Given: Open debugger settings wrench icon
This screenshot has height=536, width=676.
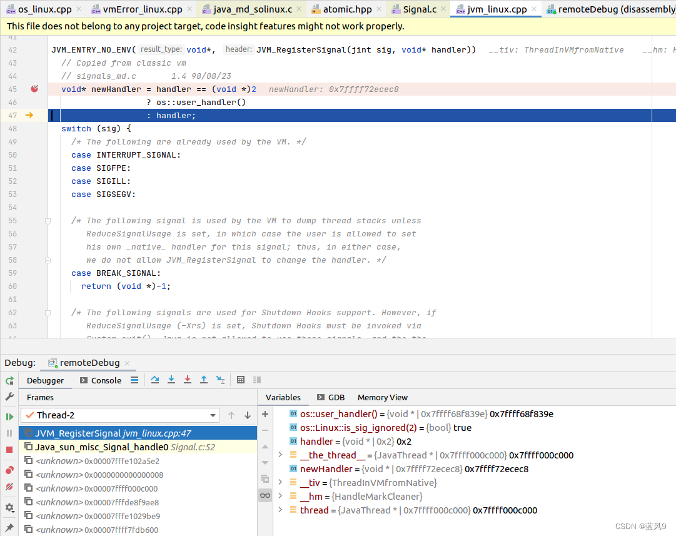Looking at the screenshot, I should coord(9,397).
